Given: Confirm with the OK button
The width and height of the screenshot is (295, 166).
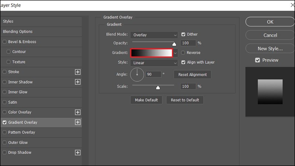Looking at the screenshot, I should (270, 22).
